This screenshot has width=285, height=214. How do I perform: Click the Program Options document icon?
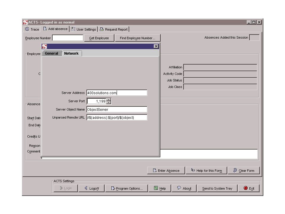point(113,188)
